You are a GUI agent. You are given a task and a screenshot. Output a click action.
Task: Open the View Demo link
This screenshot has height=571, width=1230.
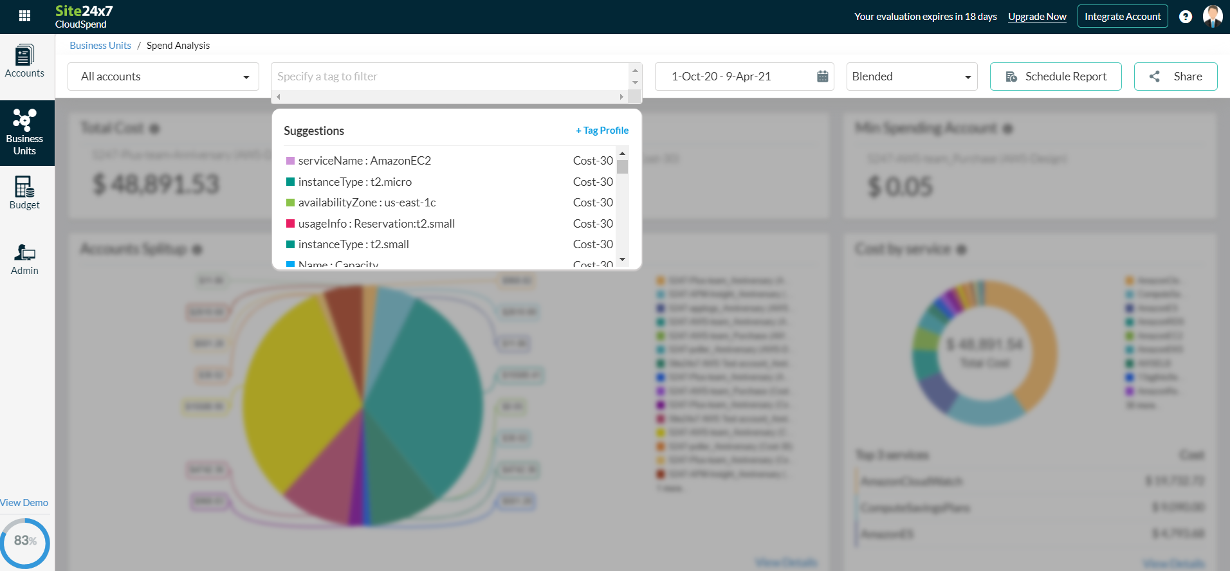(24, 503)
